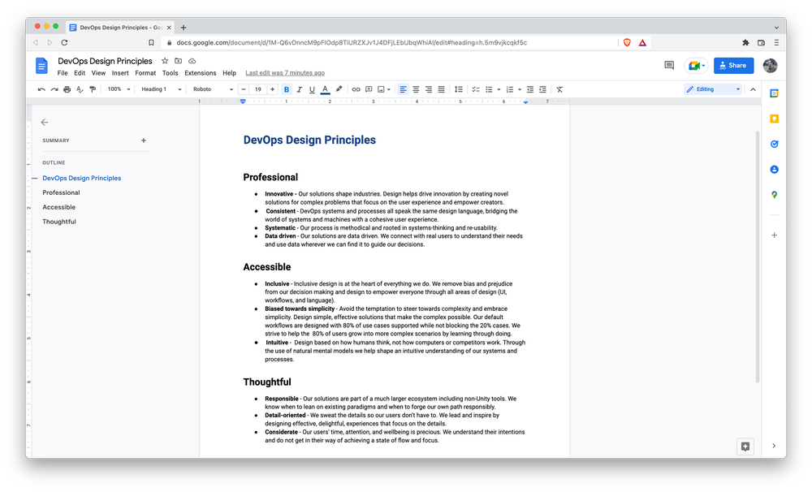Toggle bold formatting

pos(287,89)
